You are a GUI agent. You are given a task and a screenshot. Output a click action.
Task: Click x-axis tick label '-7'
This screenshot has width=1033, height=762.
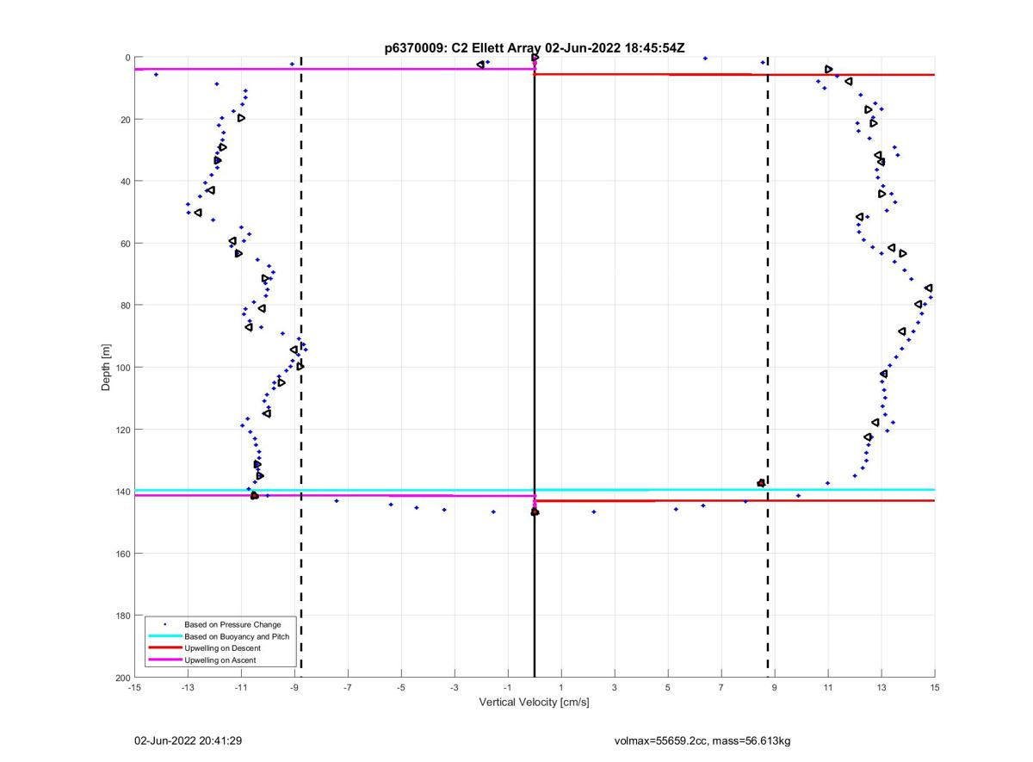[x=348, y=687]
